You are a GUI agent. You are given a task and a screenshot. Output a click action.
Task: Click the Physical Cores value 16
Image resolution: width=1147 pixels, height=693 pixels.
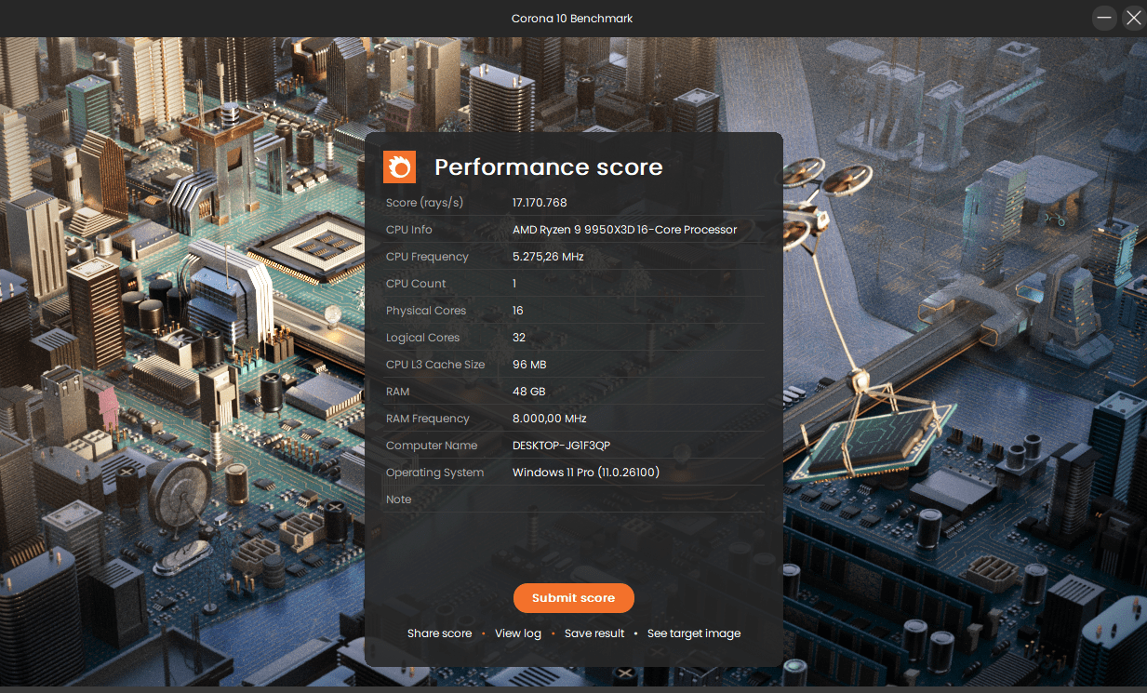[518, 311]
